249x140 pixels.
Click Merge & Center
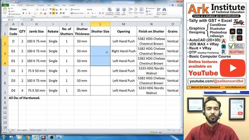[x=77, y=13]
